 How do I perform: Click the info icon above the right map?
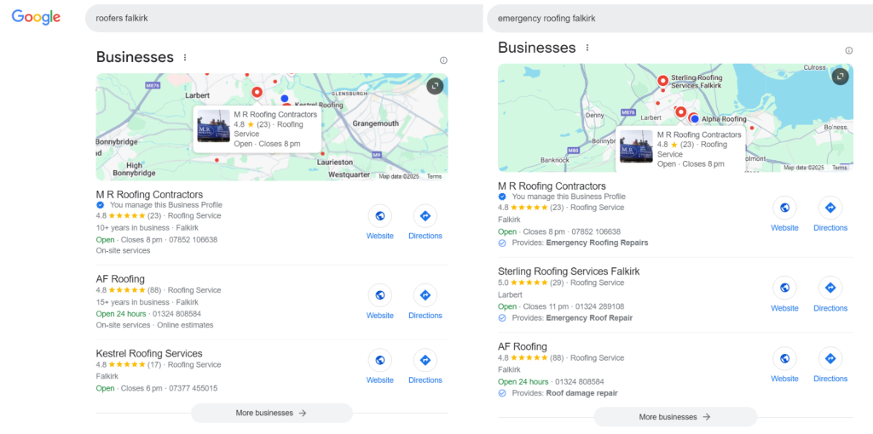(x=848, y=50)
